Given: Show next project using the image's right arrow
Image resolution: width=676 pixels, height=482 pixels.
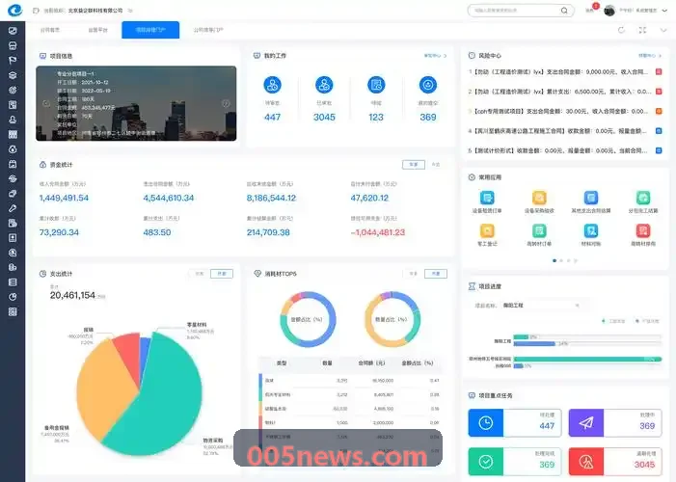Looking at the screenshot, I should (x=226, y=103).
